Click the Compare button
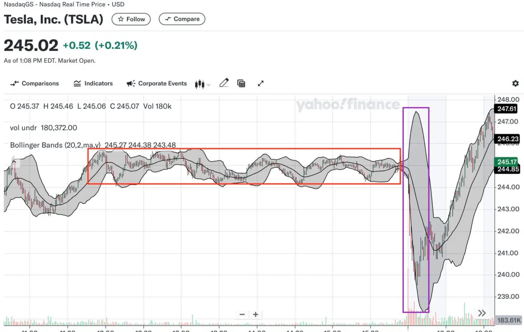 [x=182, y=19]
